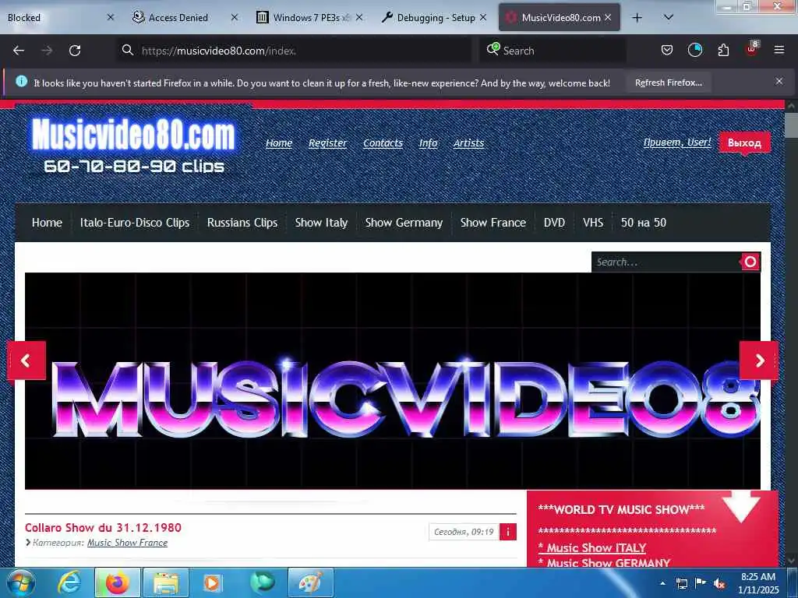Click the network tray icon

(681, 583)
